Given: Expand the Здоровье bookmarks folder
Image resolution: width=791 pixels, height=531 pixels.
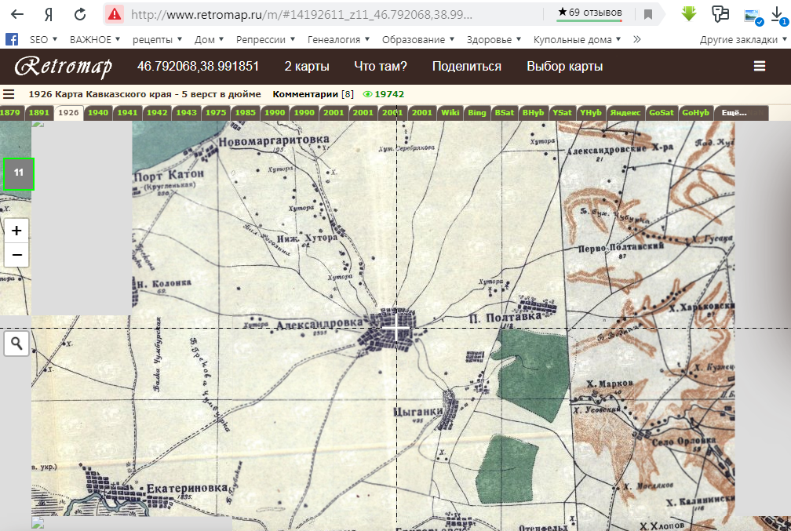Looking at the screenshot, I should click(x=494, y=39).
